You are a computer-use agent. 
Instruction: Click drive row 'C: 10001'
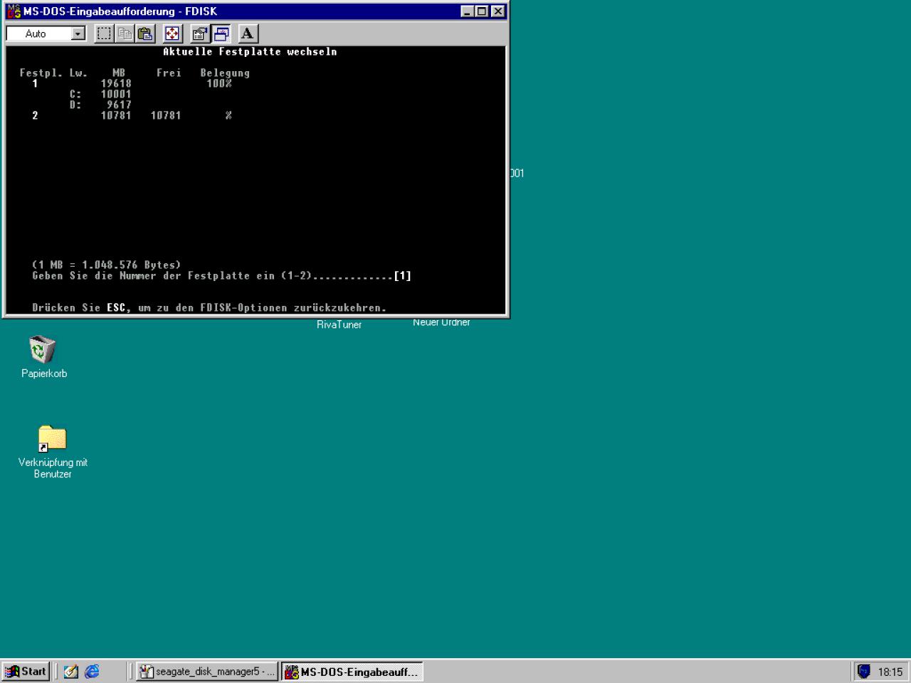click(100, 94)
